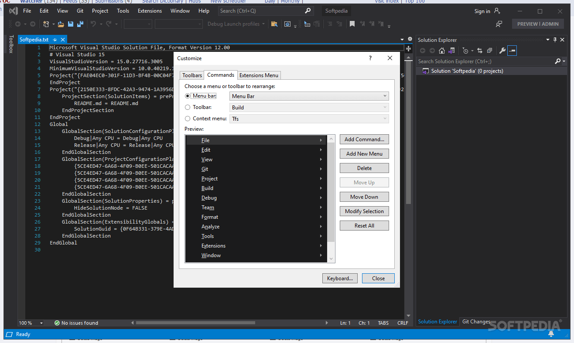Click the Keyboard... button

pos(340,278)
